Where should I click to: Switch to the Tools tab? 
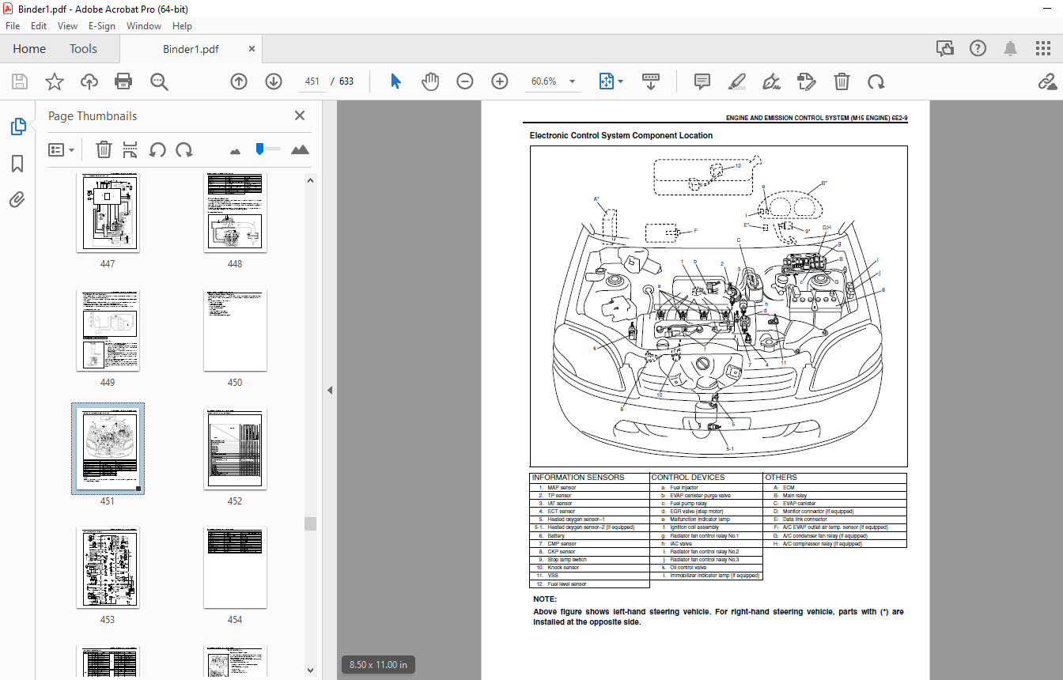point(83,49)
